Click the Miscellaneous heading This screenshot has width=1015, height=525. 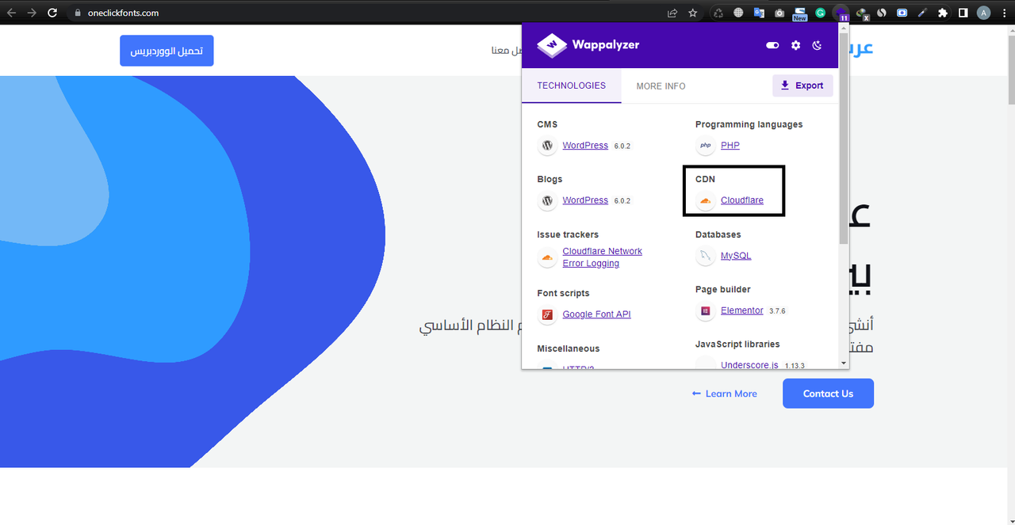pyautogui.click(x=569, y=348)
